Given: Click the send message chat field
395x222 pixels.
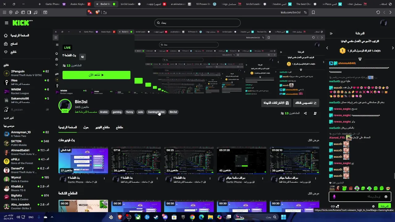Looking at the screenshot, I should [360, 196].
